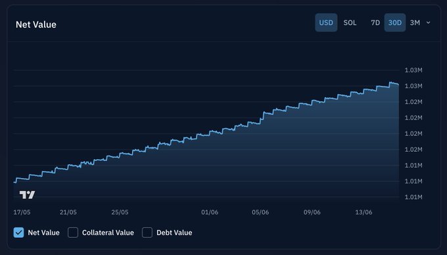447x255 pixels.
Task: Click the 21/05 date axis label
Action: [68, 212]
